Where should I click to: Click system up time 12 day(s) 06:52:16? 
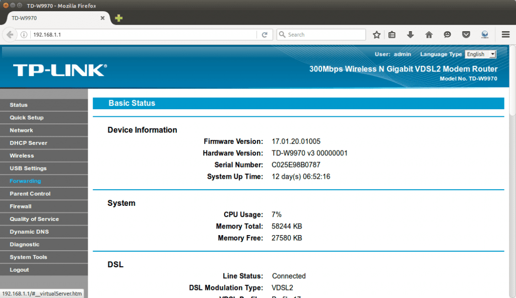301,177
